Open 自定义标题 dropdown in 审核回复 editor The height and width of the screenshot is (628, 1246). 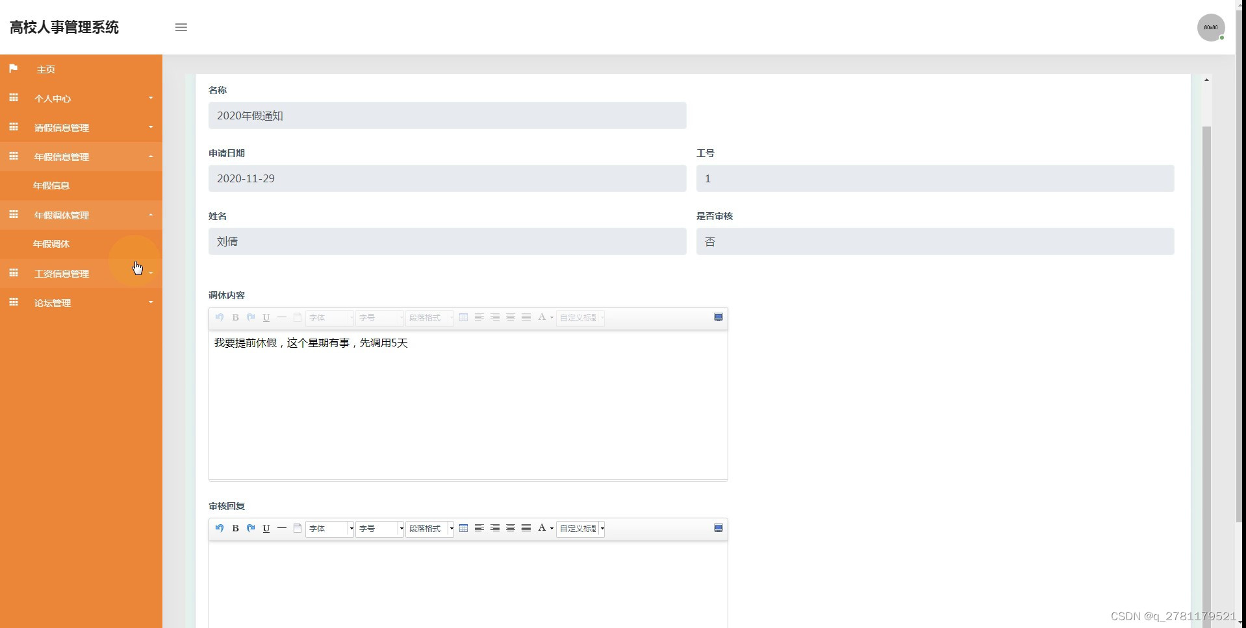coord(581,529)
